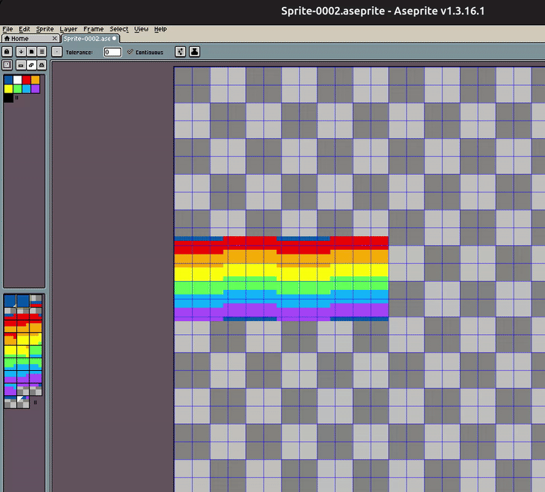545x492 pixels.
Task: Open the Layer menu
Action: click(68, 29)
